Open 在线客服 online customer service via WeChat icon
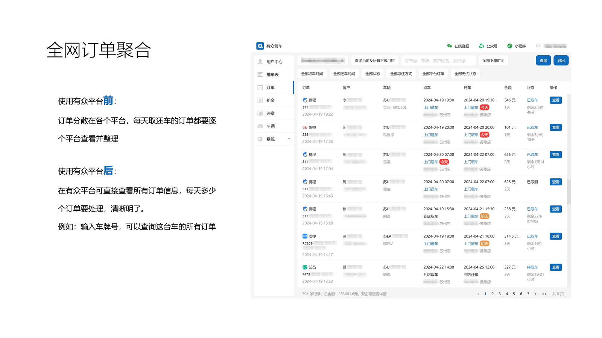 click(449, 46)
